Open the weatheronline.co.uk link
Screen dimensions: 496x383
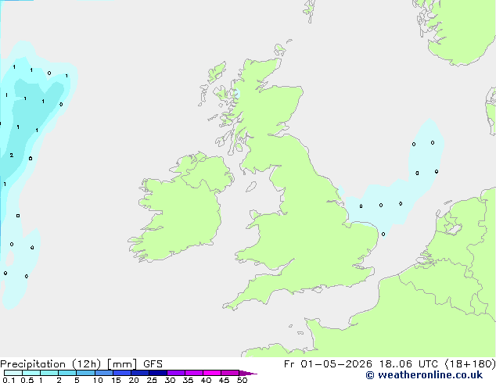coord(424,375)
